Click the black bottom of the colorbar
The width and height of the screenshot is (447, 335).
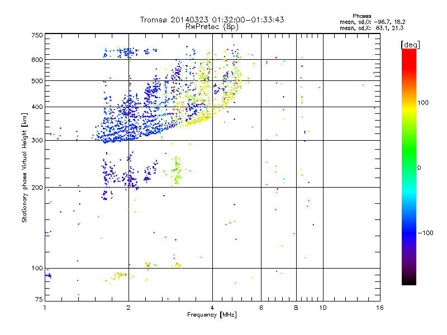tap(409, 279)
